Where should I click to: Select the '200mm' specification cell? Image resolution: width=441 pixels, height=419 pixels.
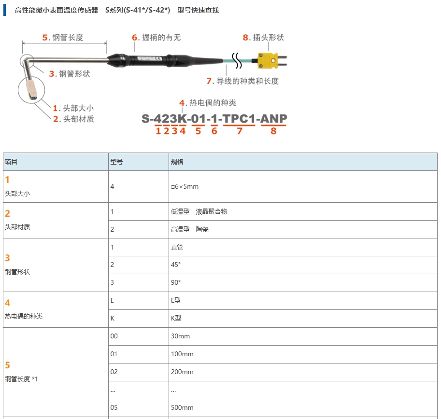[303, 372]
